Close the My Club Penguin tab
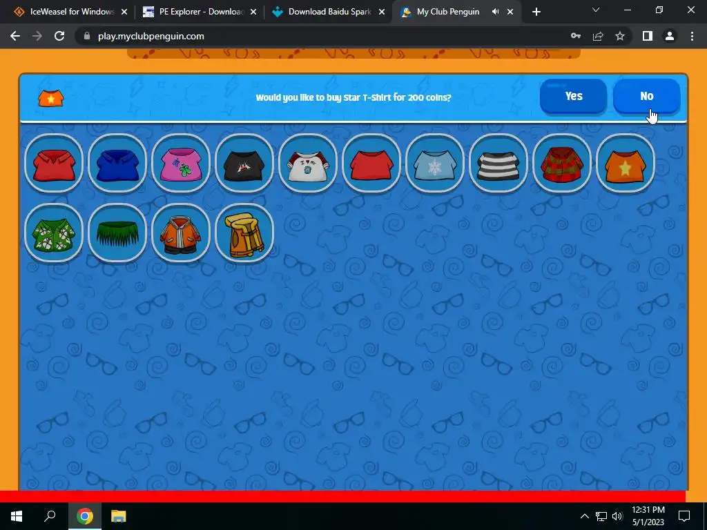The width and height of the screenshot is (707, 530). [x=510, y=12]
